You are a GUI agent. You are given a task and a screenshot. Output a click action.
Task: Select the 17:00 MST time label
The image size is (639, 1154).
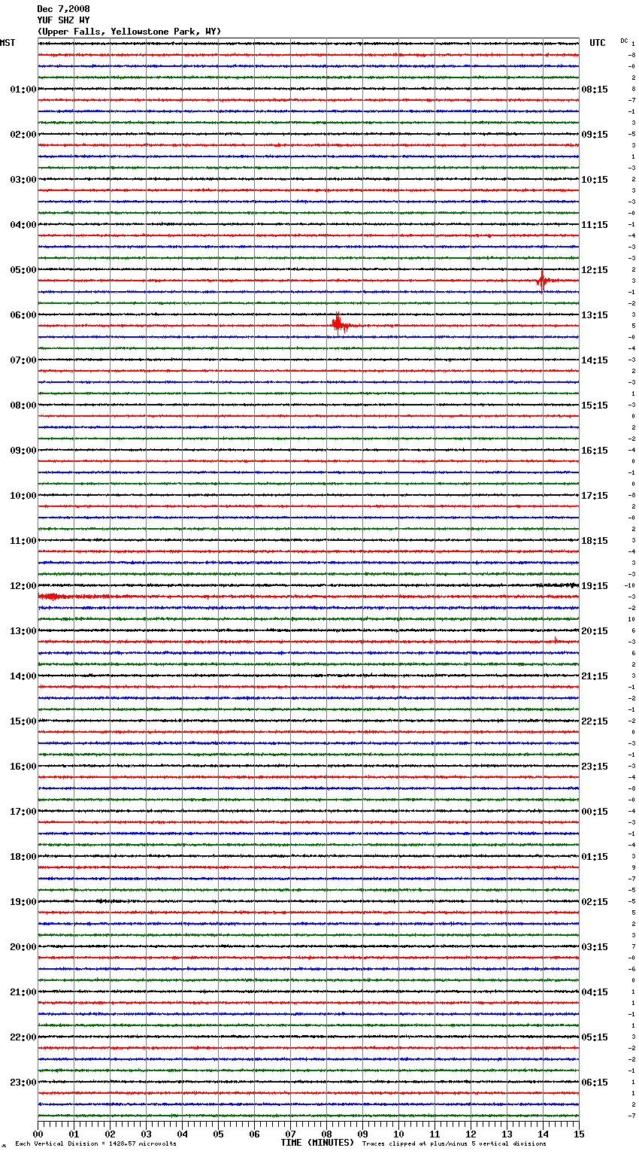pyautogui.click(x=23, y=812)
